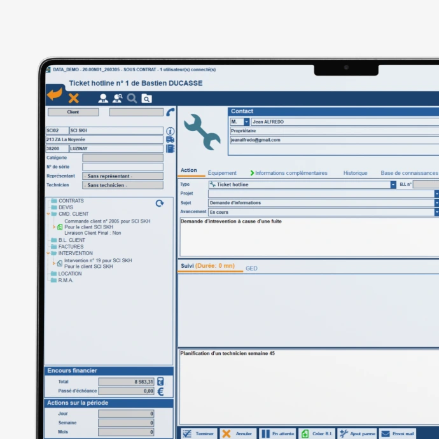Click the client code field SCI02
The width and height of the screenshot is (439, 439).
[57, 130]
